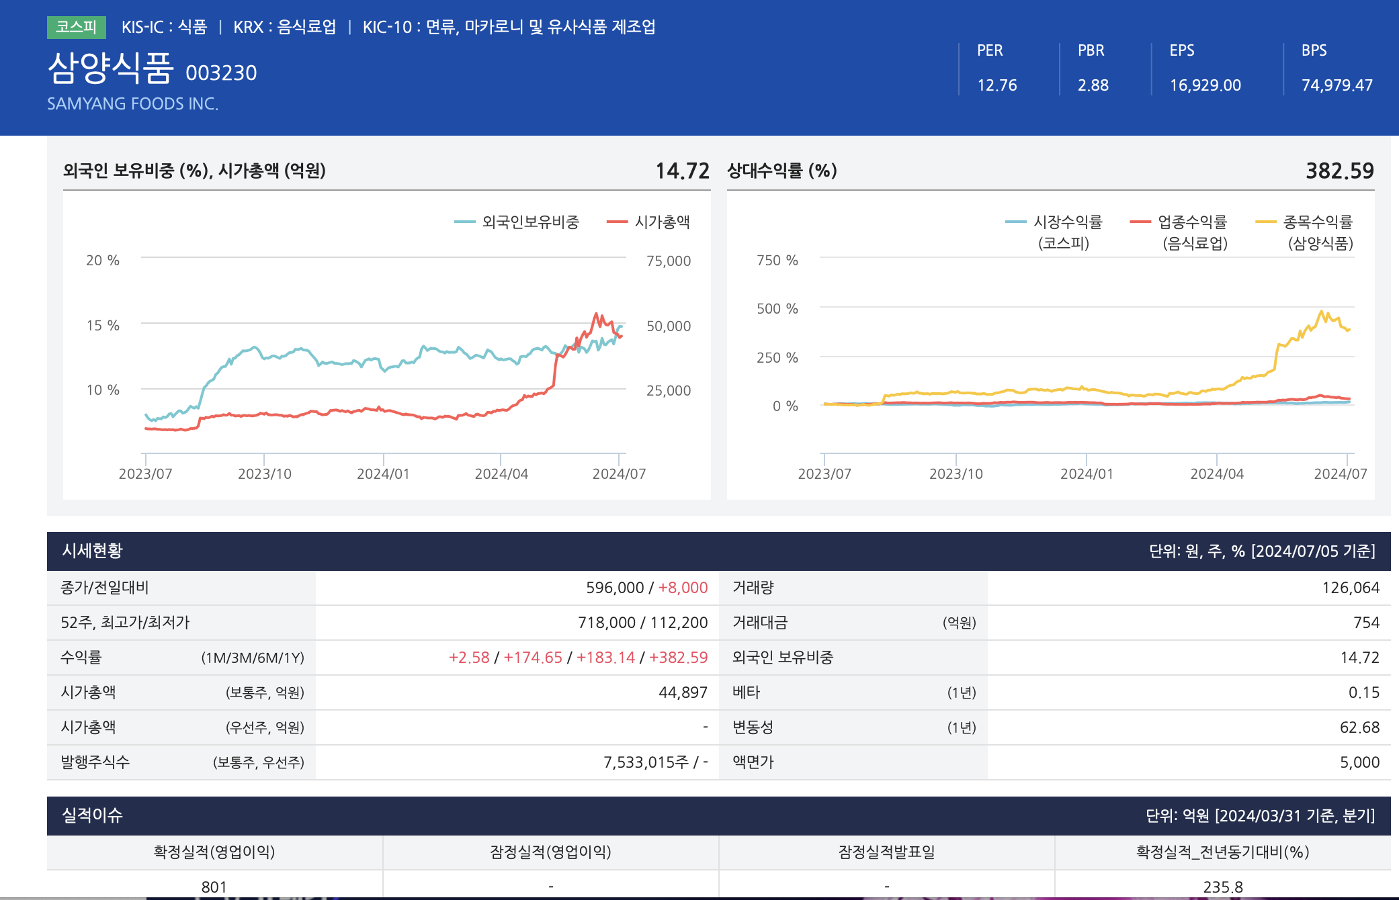
Task: Click the 확정실적(영업이익) column header
Action: click(214, 852)
